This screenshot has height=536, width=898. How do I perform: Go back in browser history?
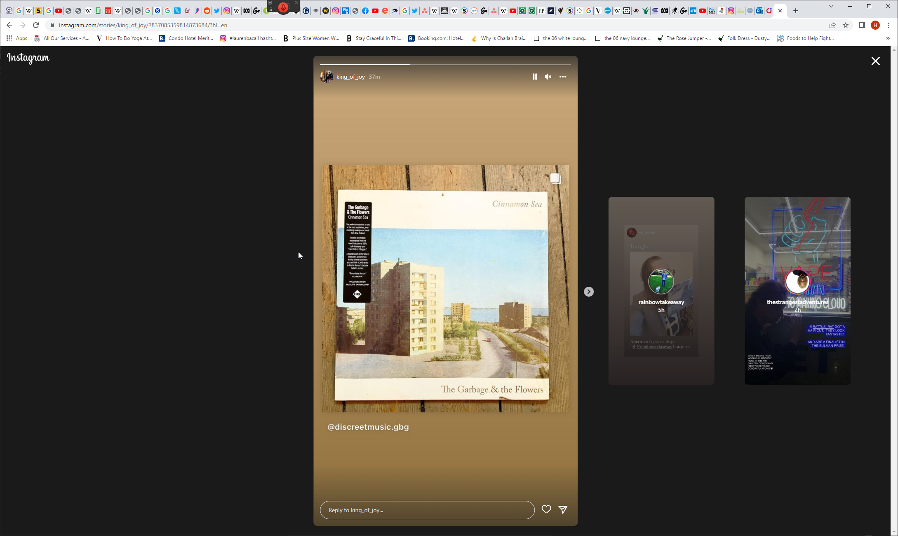point(9,25)
